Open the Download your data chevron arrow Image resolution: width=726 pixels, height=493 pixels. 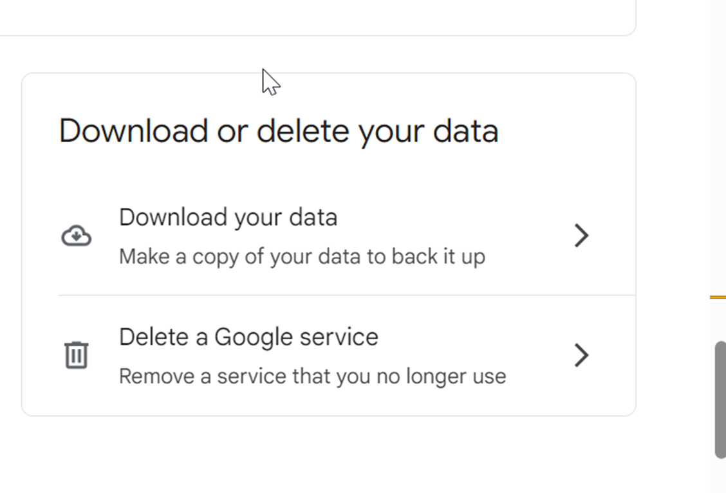[x=581, y=236]
